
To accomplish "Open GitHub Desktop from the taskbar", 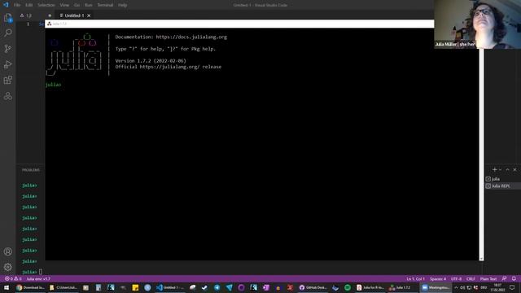I will (x=313, y=287).
